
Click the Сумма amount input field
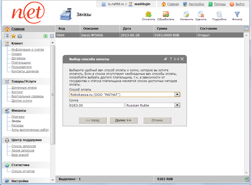click(96, 105)
